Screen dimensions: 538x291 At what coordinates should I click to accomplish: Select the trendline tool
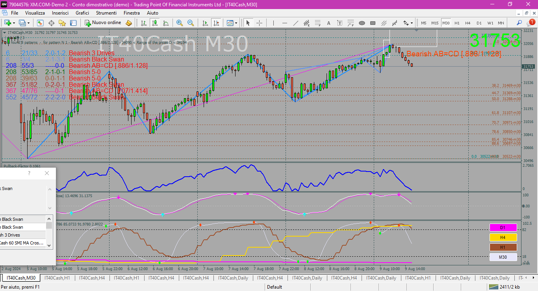pos(296,23)
